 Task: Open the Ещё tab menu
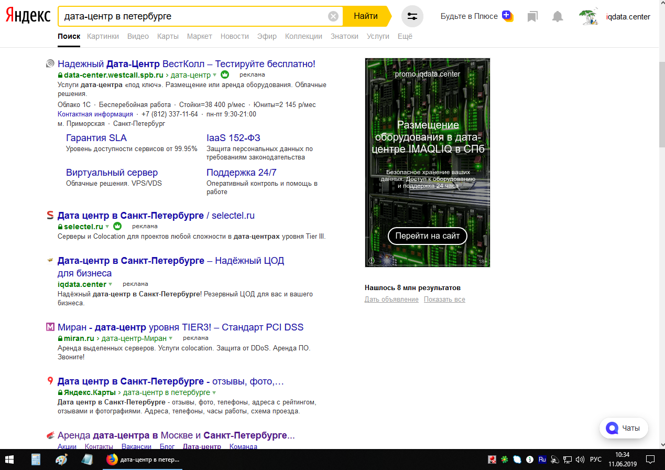405,36
